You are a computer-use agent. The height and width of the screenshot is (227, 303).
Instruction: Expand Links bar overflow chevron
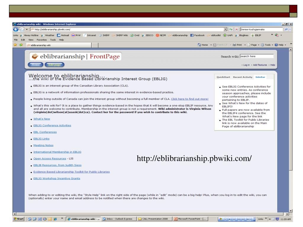pyautogui.click(x=272, y=35)
